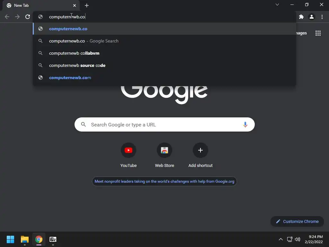The image size is (329, 247).
Task: Open 7-Zip from the taskbar
Action: pyautogui.click(x=53, y=239)
